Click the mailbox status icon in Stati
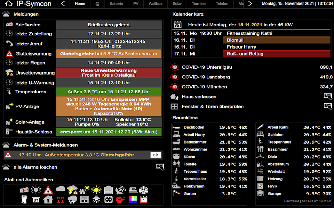The width and height of the screenshot is (334, 208). [24, 190]
